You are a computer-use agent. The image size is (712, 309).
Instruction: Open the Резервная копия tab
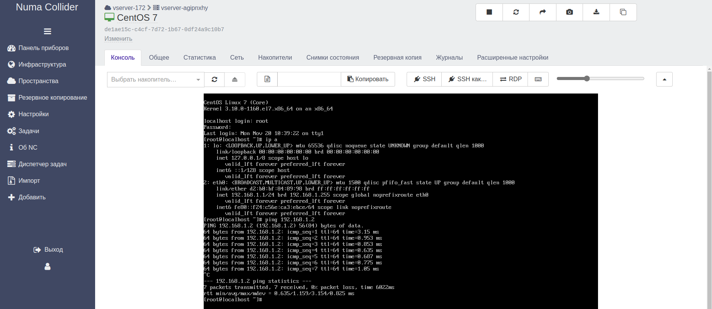[x=397, y=58]
